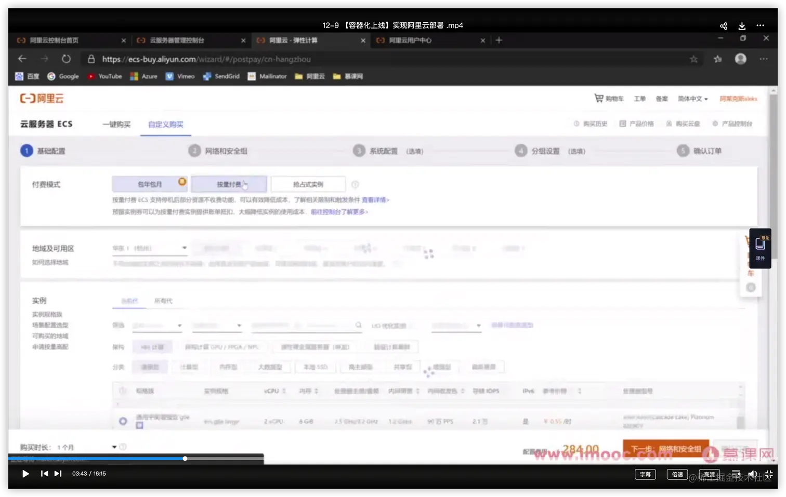Select 包年包月 payment mode
786x497 pixels.
(x=150, y=184)
